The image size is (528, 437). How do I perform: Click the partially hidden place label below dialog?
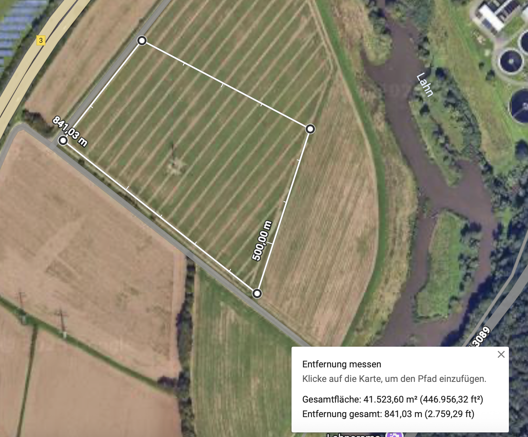[x=354, y=435]
